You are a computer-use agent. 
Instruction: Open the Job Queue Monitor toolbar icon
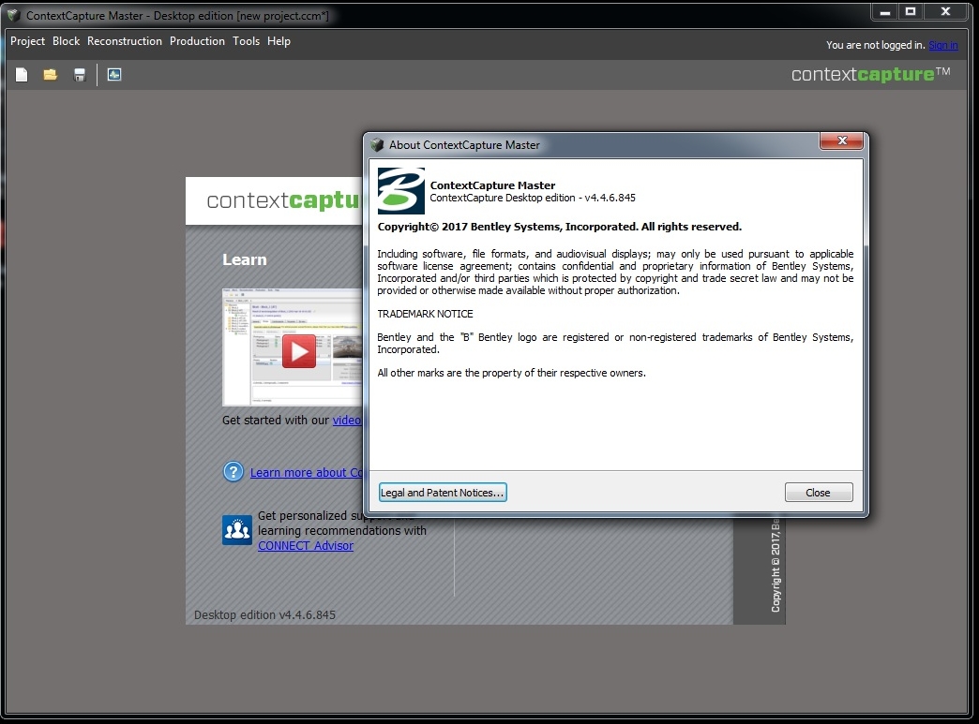click(x=114, y=75)
